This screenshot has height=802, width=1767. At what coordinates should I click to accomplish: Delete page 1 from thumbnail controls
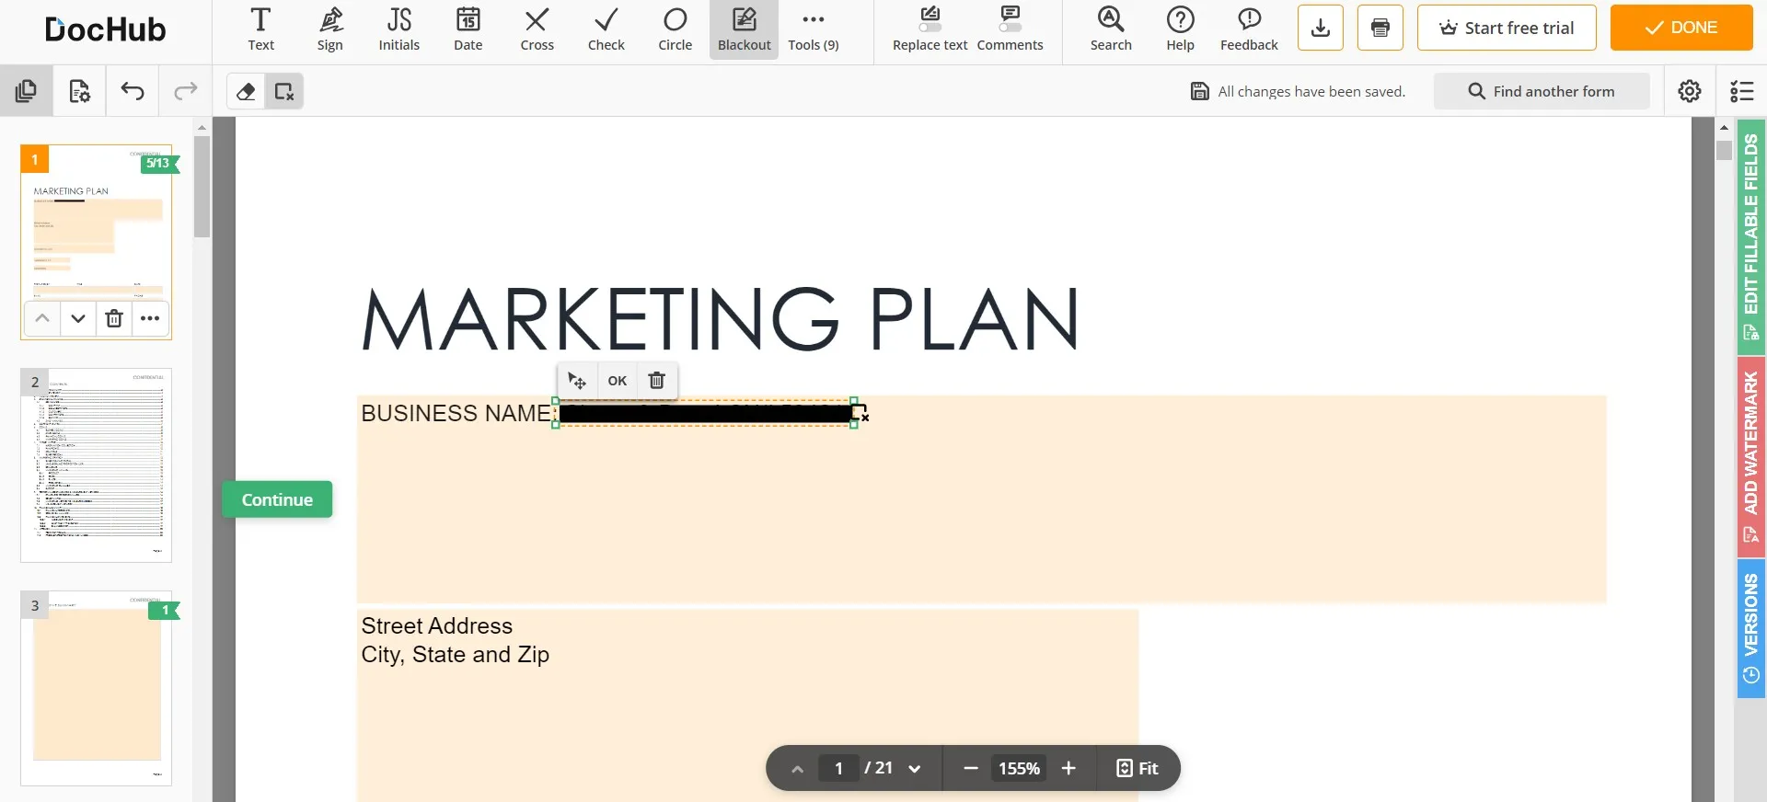tap(114, 318)
